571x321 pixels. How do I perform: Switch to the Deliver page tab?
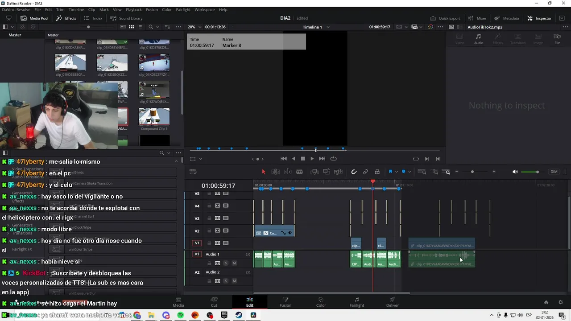pyautogui.click(x=393, y=302)
